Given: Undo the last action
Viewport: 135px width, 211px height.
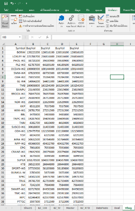Looking at the screenshot, I should (12, 4).
